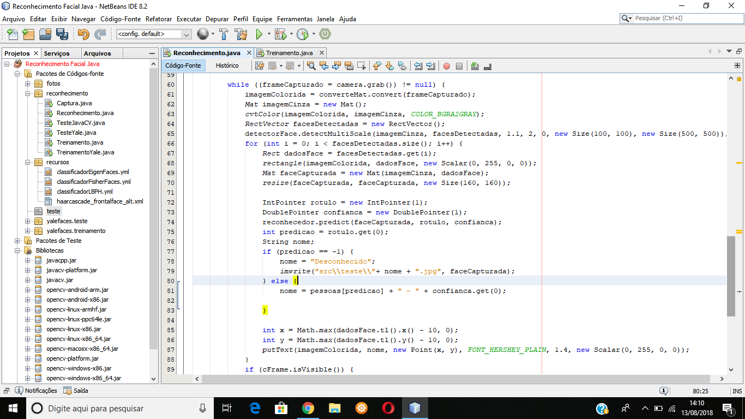
Task: Open Notificações in the status bar
Action: 36,391
